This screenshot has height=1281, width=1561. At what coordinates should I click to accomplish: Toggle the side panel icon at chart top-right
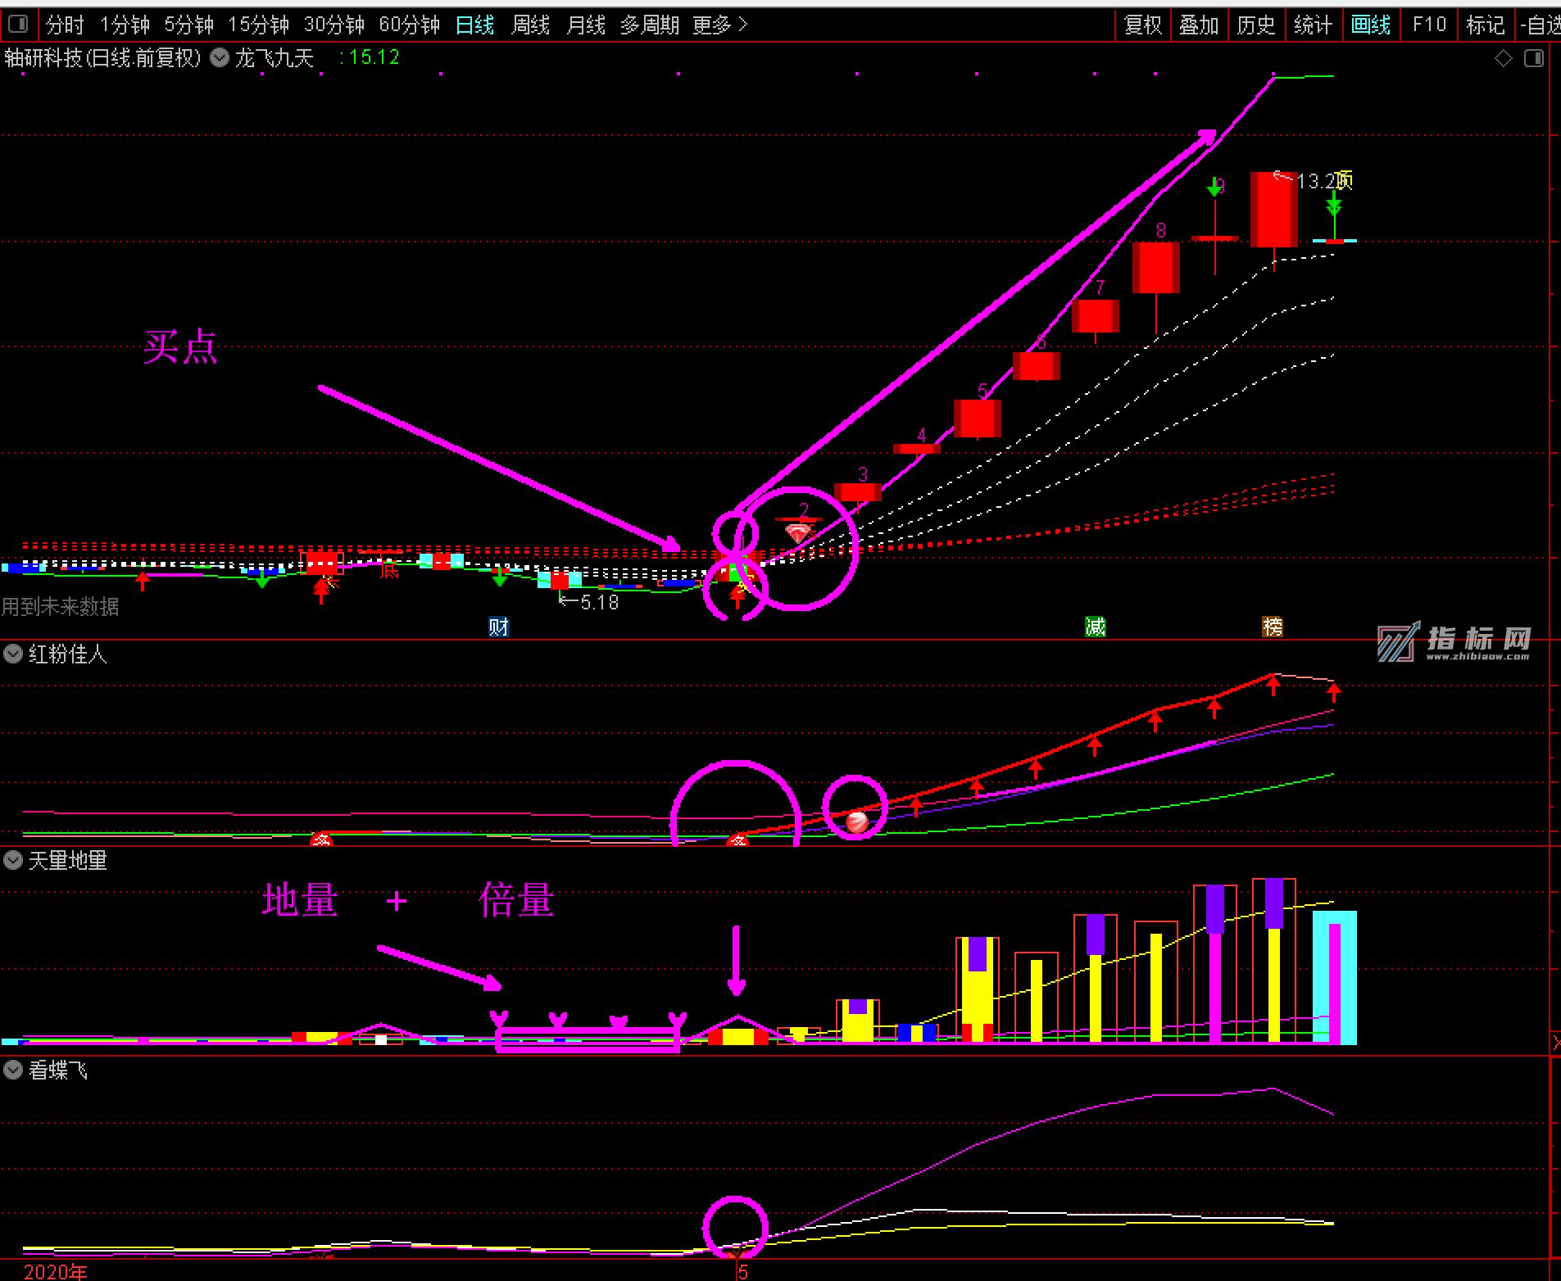click(1534, 58)
